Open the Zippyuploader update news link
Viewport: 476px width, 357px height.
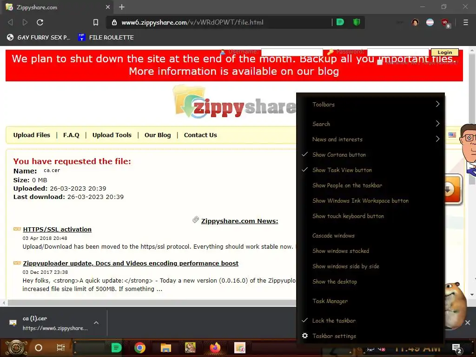[131, 263]
